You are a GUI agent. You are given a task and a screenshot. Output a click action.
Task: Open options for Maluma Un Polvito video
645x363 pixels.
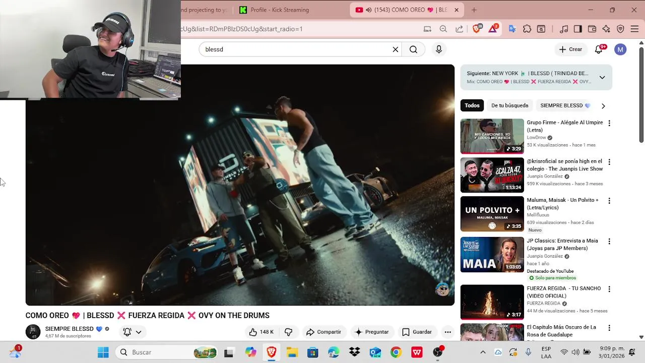point(609,201)
